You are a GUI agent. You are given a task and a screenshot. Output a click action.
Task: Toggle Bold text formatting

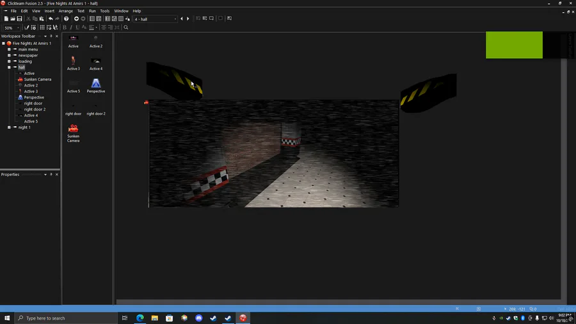(65, 28)
